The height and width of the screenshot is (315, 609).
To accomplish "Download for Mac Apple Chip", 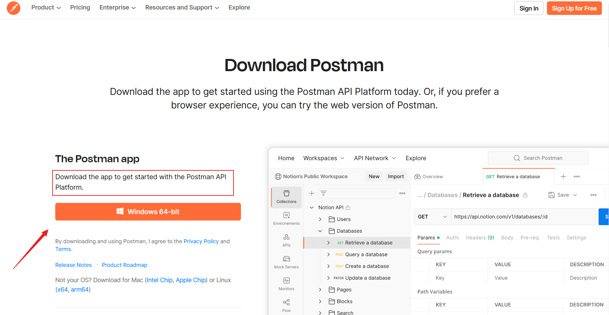I will pyautogui.click(x=191, y=280).
